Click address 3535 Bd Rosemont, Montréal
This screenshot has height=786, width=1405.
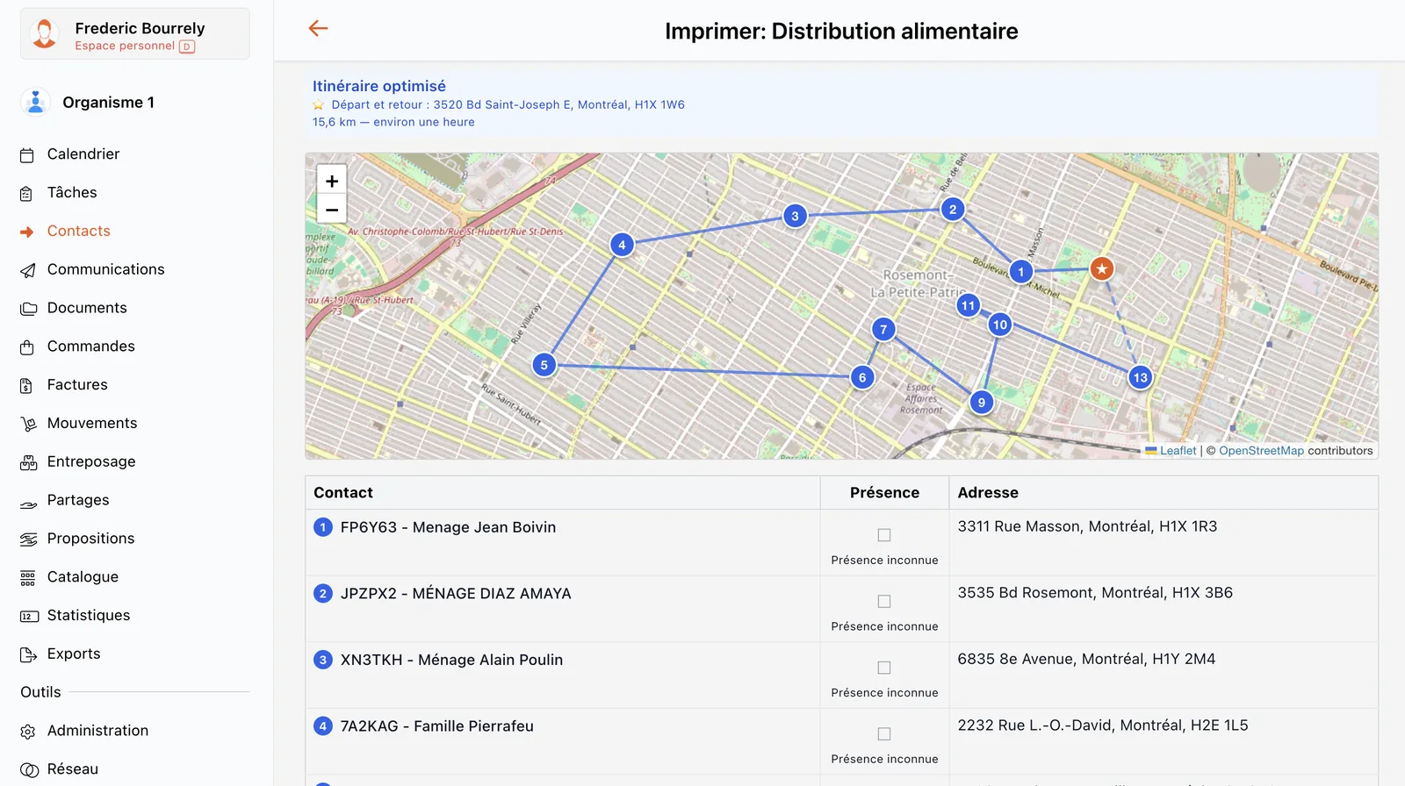[x=1095, y=593]
